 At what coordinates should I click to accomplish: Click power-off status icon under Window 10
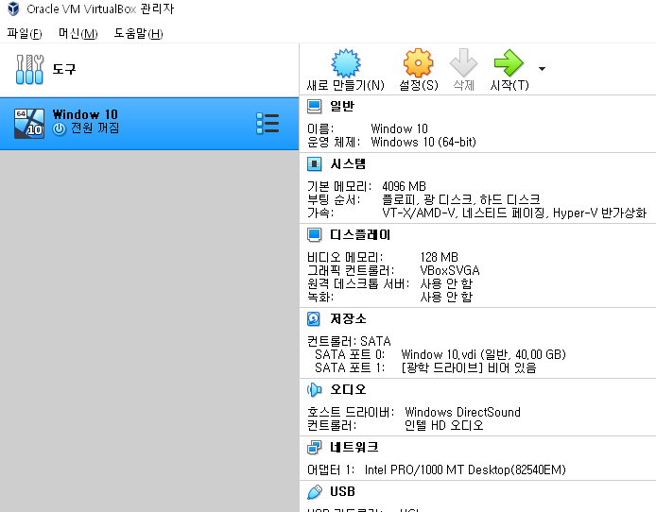(x=59, y=129)
